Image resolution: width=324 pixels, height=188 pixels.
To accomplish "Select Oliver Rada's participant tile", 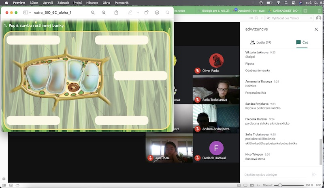I will [216, 61].
